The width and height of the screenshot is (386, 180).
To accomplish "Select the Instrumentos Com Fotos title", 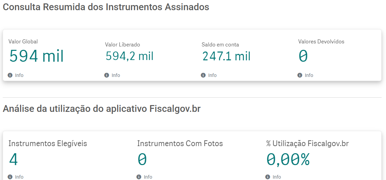I will 180,143.
